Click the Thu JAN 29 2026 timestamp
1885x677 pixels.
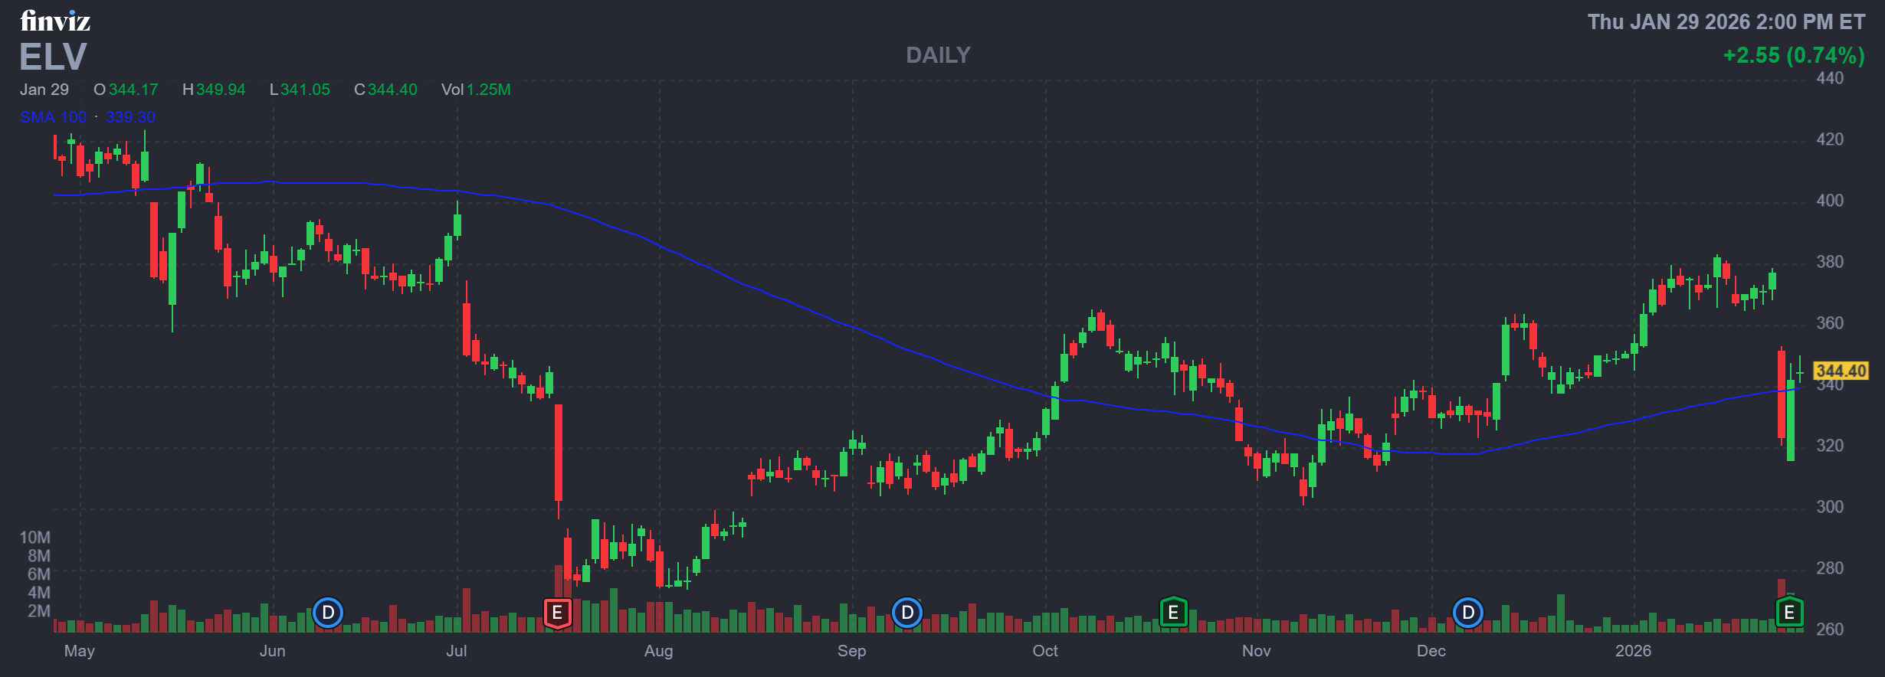tap(1726, 21)
